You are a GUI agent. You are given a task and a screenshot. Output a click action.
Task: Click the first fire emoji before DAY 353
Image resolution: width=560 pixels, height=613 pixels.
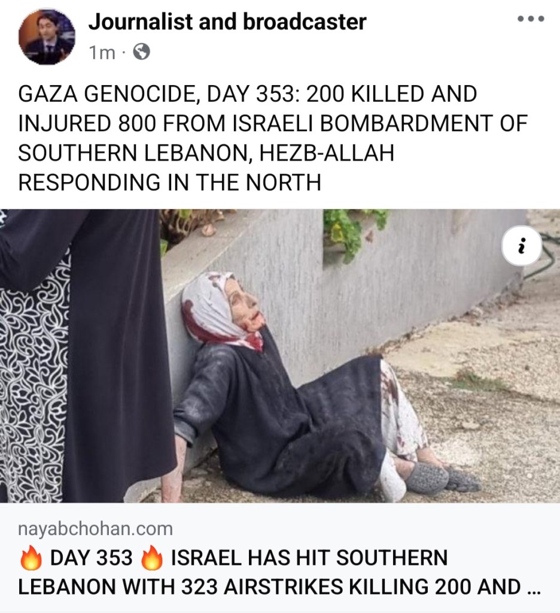coord(31,558)
